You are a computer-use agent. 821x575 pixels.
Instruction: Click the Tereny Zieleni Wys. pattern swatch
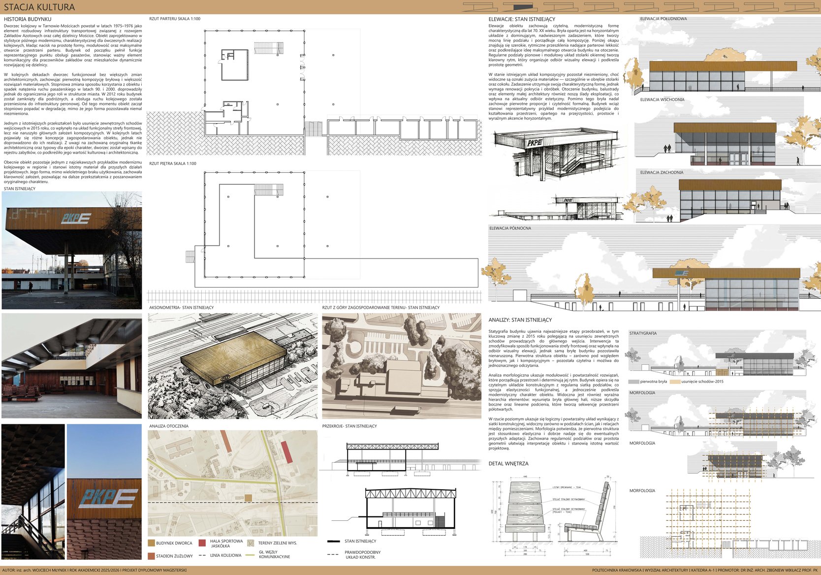[251, 543]
